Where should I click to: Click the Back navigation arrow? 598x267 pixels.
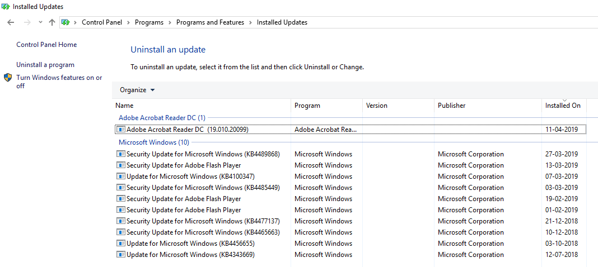click(x=11, y=22)
